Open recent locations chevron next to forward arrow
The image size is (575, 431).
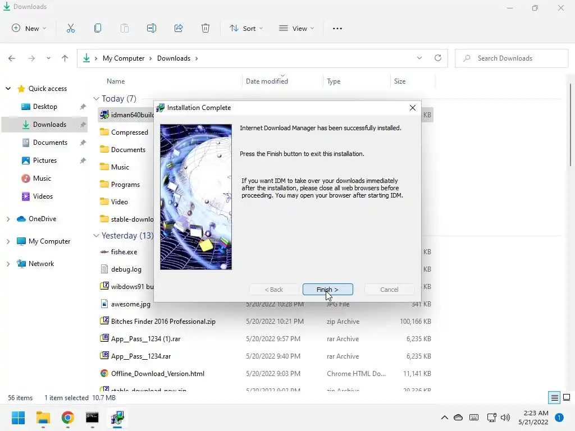click(48, 58)
